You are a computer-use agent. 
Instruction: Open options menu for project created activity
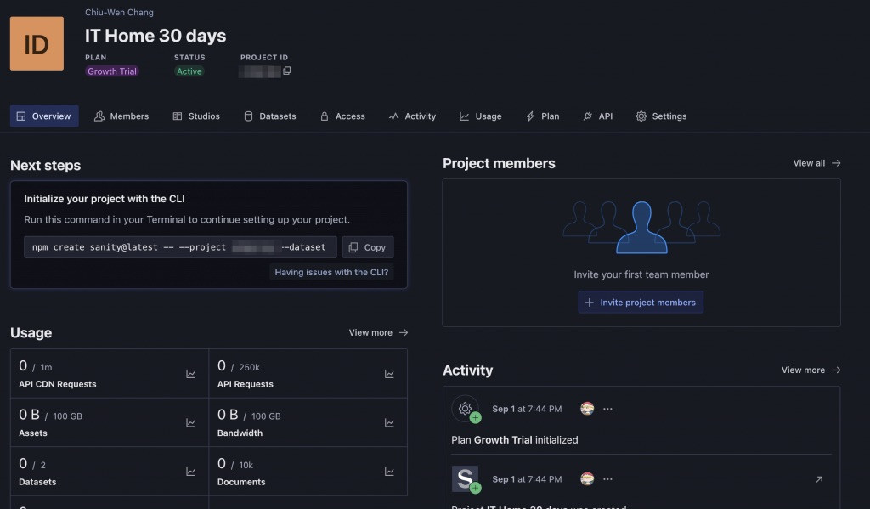tap(607, 479)
